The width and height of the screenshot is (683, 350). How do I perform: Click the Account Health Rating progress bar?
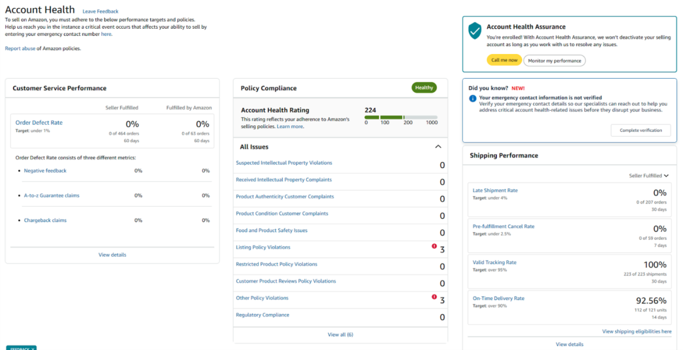[x=401, y=117]
